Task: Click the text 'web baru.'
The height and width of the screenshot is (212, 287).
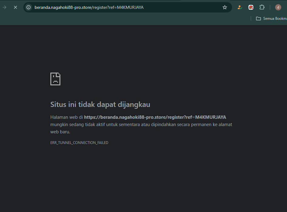Action: coord(60,132)
